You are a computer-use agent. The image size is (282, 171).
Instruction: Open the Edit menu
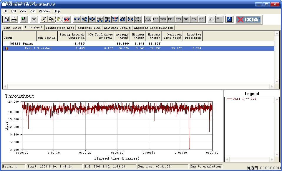(14, 11)
